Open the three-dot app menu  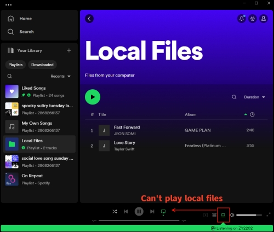coord(8,5)
